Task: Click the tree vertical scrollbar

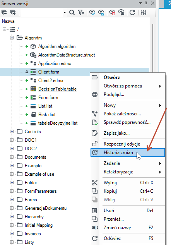Action: [153, 48]
